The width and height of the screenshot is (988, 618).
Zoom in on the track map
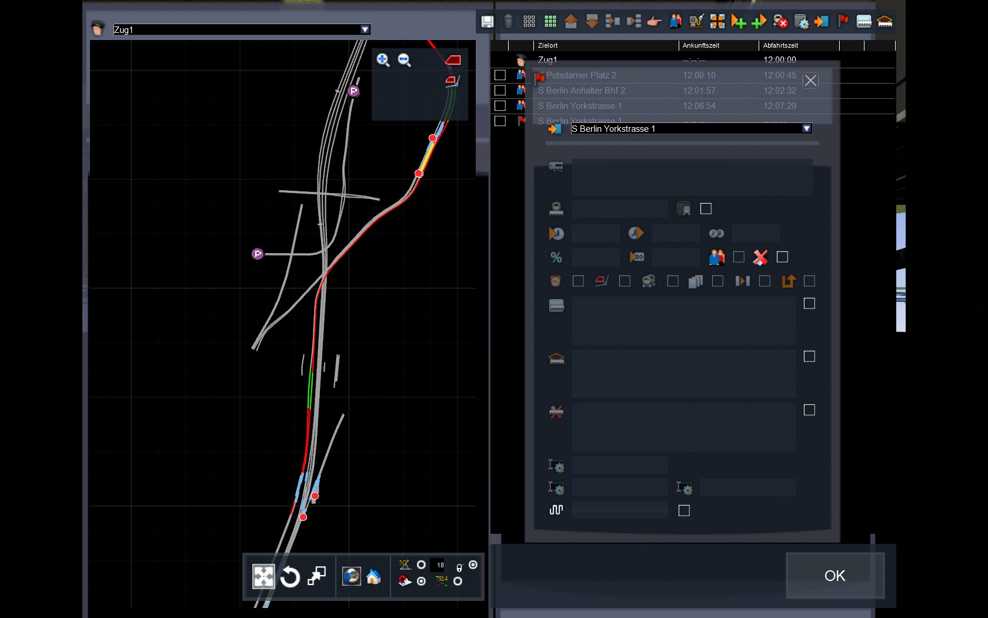pyautogui.click(x=383, y=60)
